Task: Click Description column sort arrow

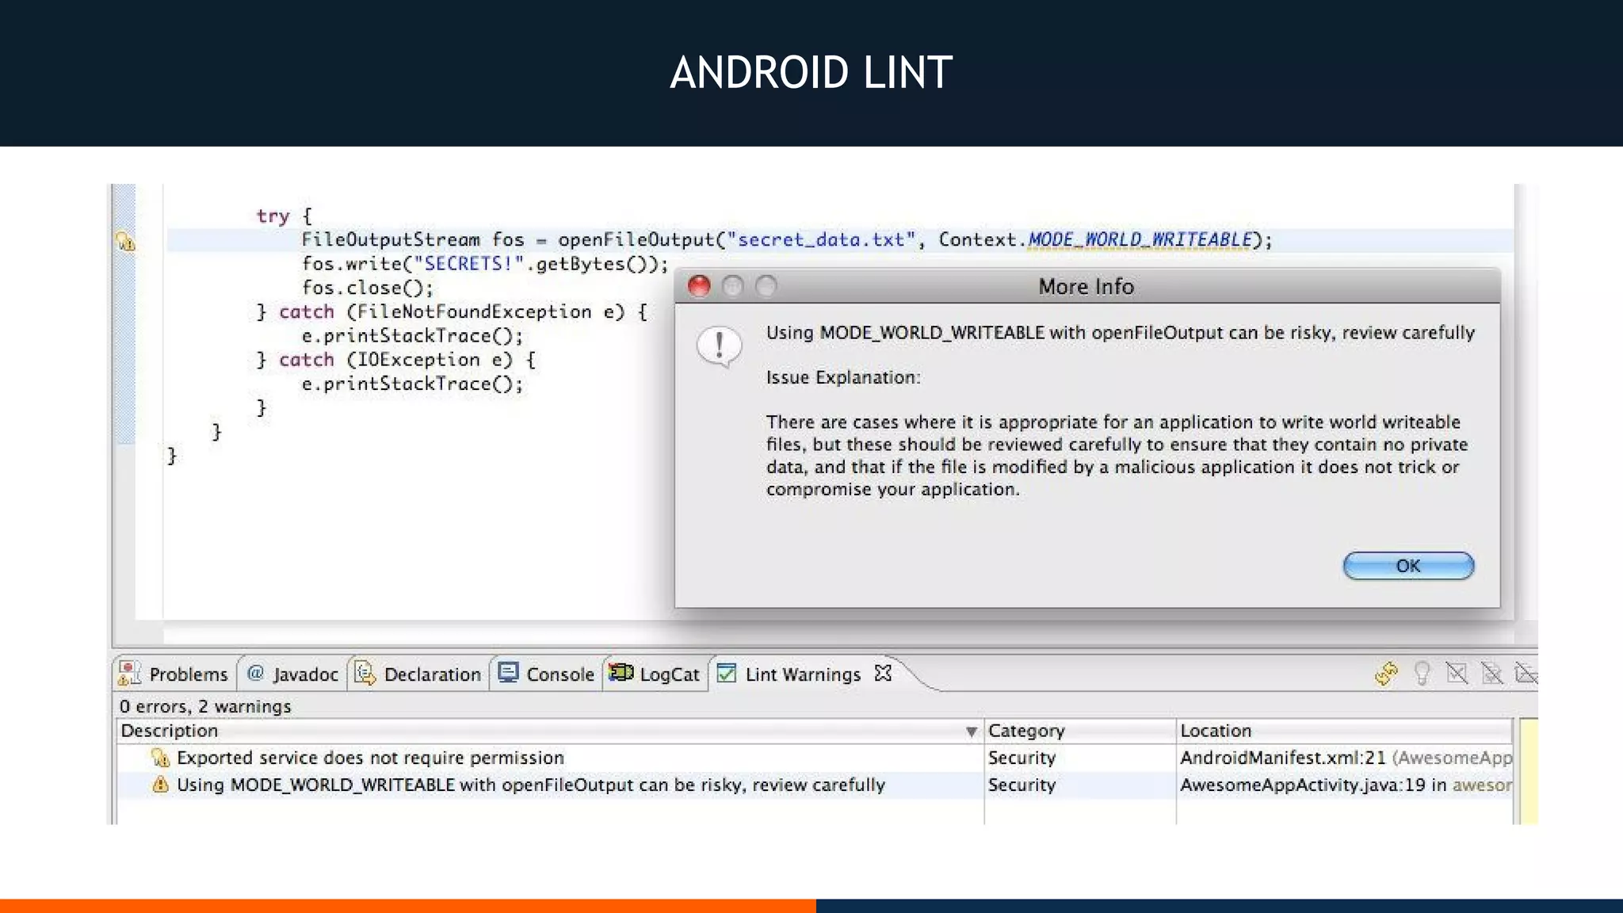Action: (971, 732)
